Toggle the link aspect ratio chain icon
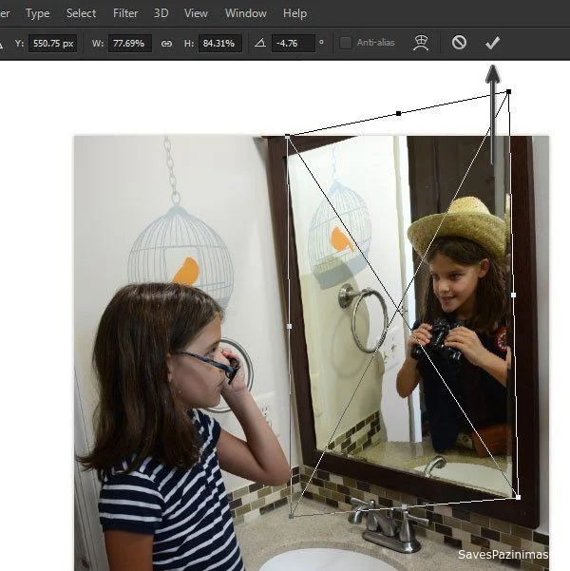The height and width of the screenshot is (571, 570). point(166,44)
